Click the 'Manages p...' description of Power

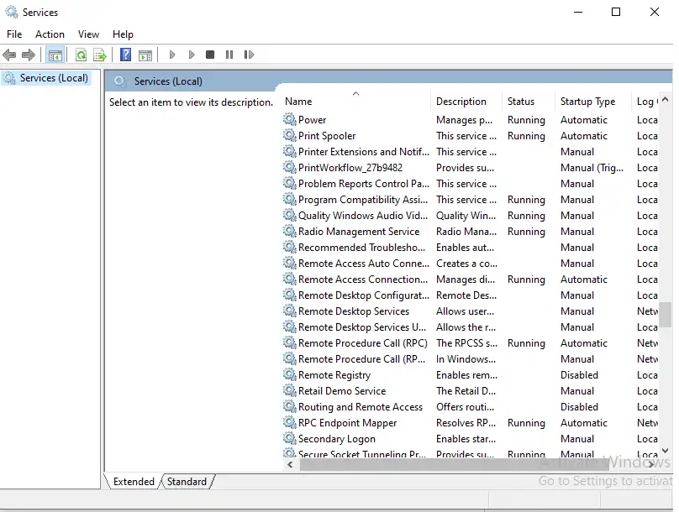coord(464,120)
